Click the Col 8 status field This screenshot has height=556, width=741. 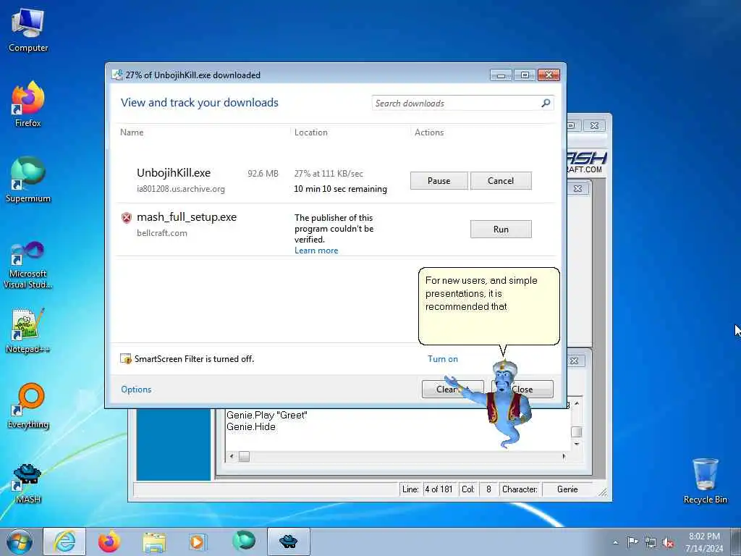point(488,489)
